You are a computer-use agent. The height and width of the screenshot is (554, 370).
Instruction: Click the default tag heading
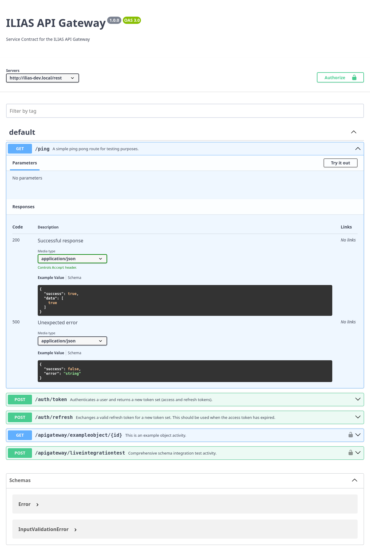22,132
